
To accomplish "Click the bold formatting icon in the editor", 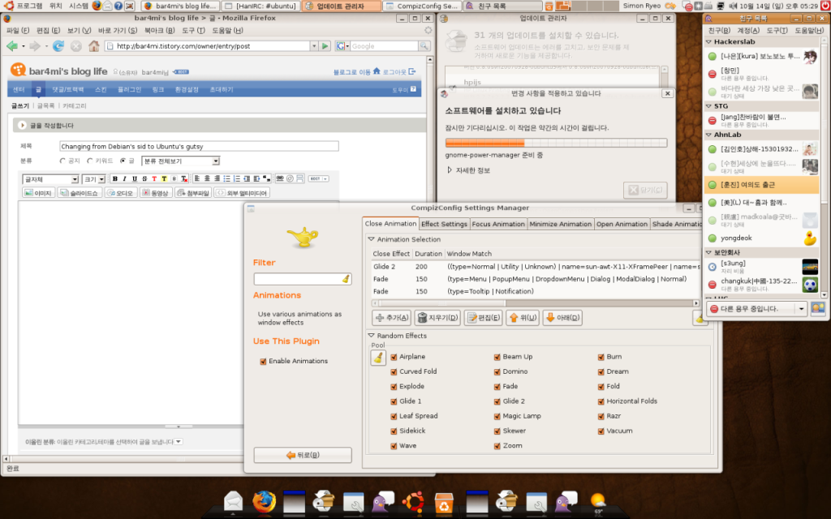I will click(x=114, y=179).
